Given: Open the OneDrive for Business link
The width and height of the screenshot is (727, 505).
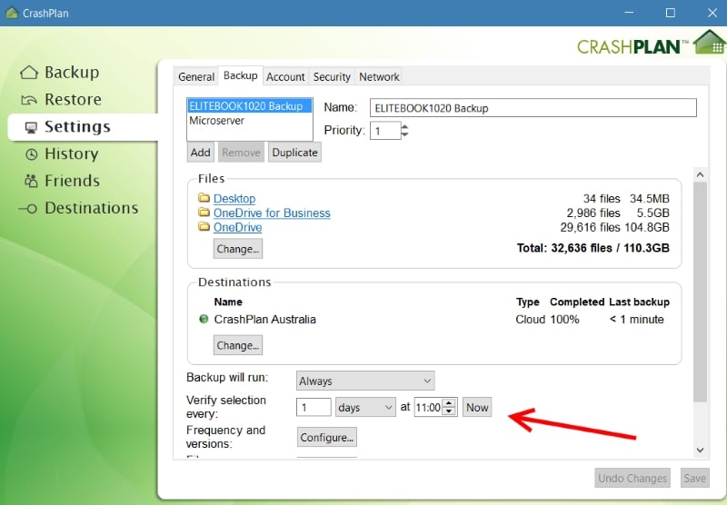Looking at the screenshot, I should click(272, 213).
